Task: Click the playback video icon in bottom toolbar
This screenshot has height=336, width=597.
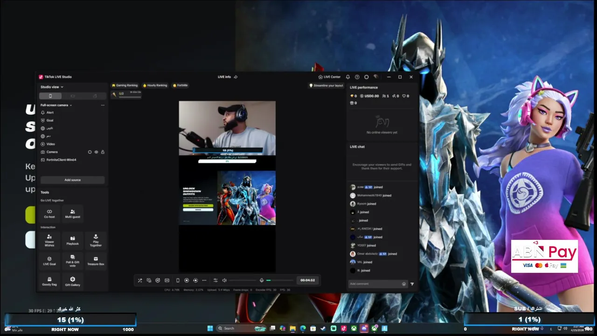Action: (x=167, y=280)
